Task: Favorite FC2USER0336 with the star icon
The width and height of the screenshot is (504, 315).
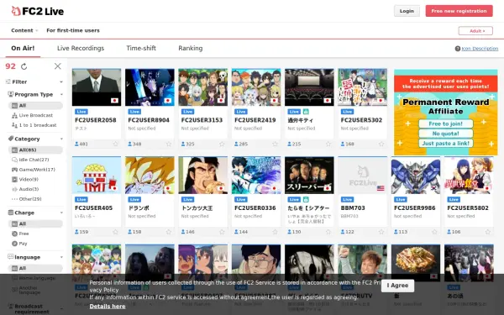Action: (x=275, y=232)
